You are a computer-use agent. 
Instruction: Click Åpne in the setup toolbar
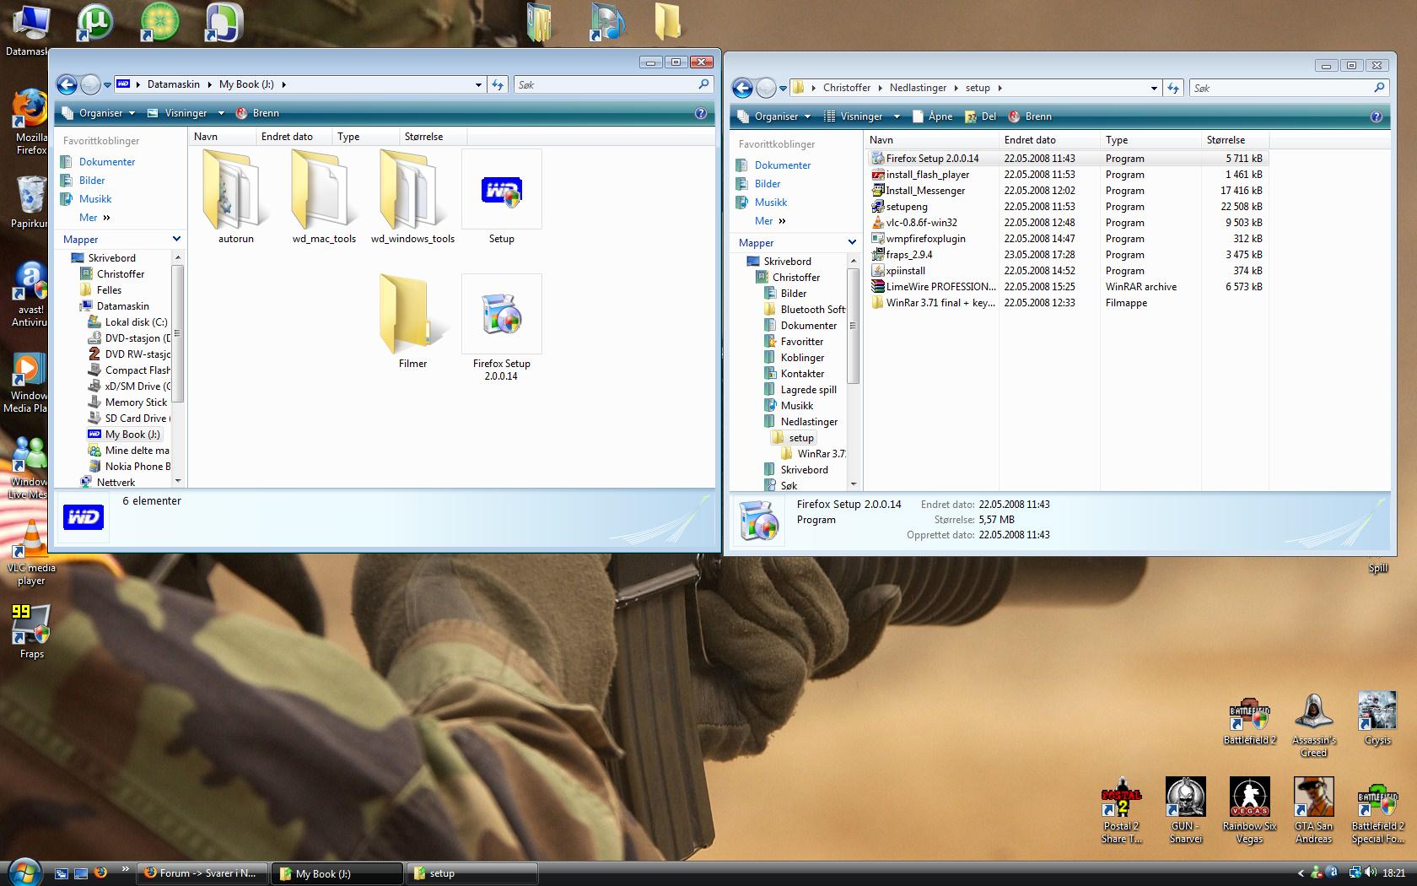point(932,116)
